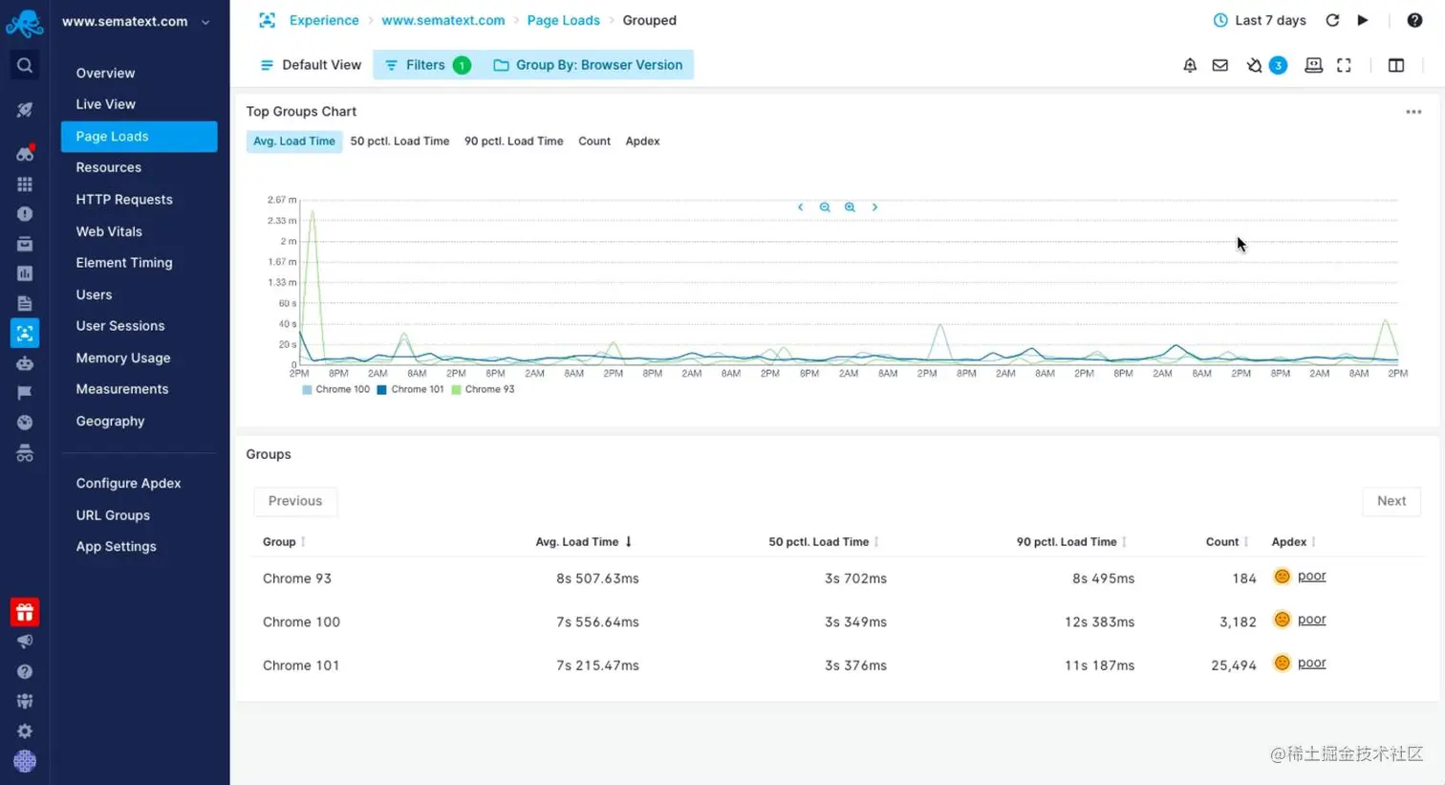This screenshot has height=785, width=1445.
Task: Toggle Chrome 93 legend series
Action: pos(483,390)
